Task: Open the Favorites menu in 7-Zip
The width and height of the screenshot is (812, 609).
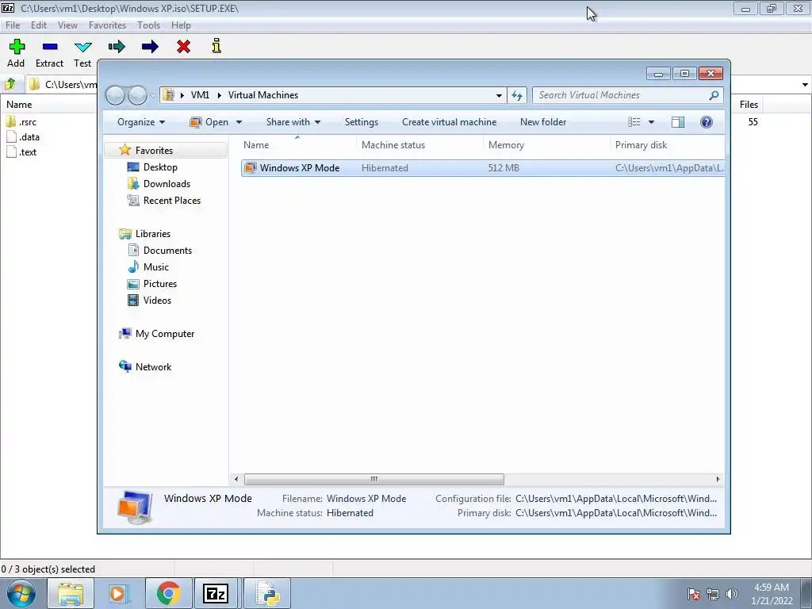Action: point(107,25)
